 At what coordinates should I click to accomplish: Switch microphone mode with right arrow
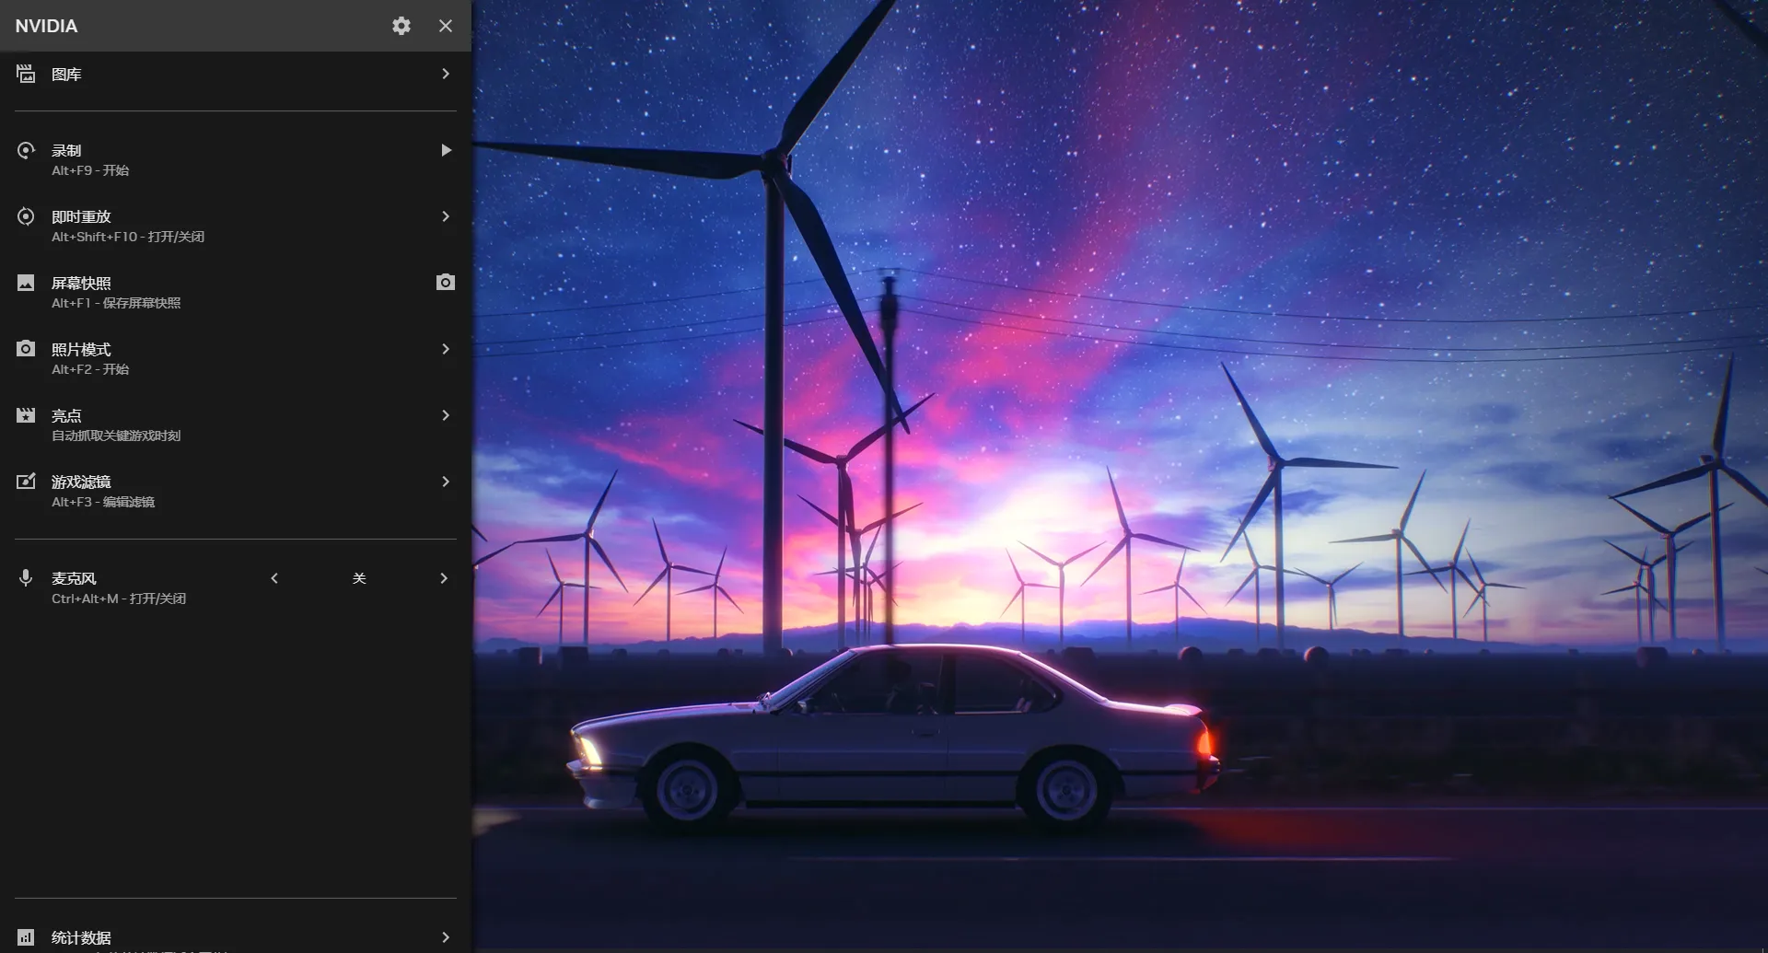click(x=444, y=578)
